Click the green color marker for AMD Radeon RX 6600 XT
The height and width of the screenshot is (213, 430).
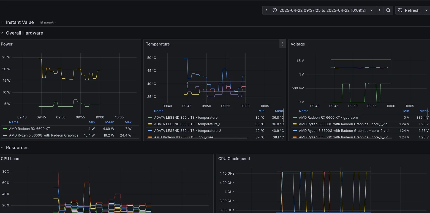(x=5, y=129)
